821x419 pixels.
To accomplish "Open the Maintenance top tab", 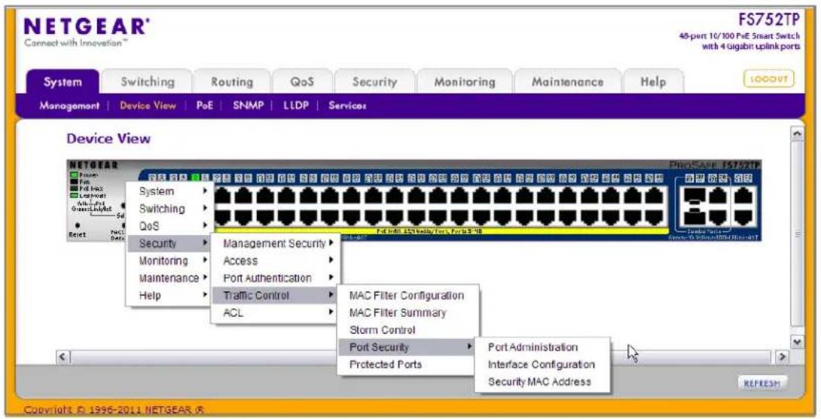I will [x=568, y=82].
